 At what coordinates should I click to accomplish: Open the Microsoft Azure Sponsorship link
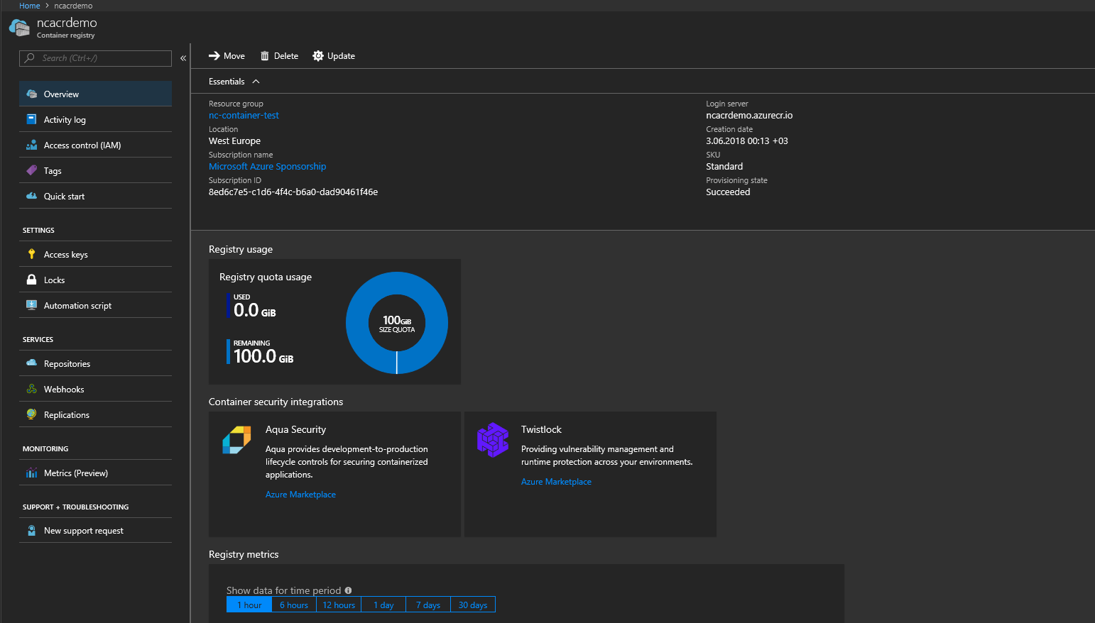[x=268, y=166]
